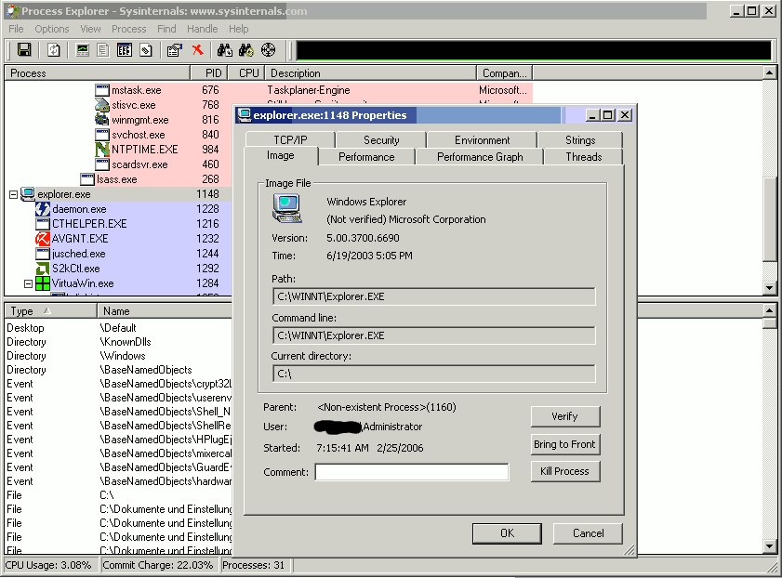Click the S2kCtl.exe green icon

pos(43,269)
